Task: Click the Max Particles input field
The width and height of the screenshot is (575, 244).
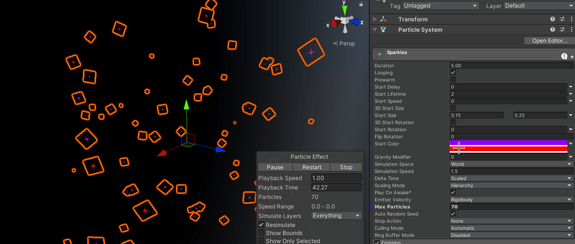Action: click(511, 207)
